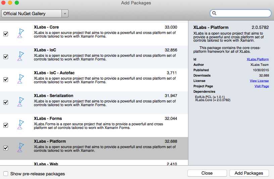Click the 31,947 download count
This screenshot has width=274, height=179.
(171, 96)
